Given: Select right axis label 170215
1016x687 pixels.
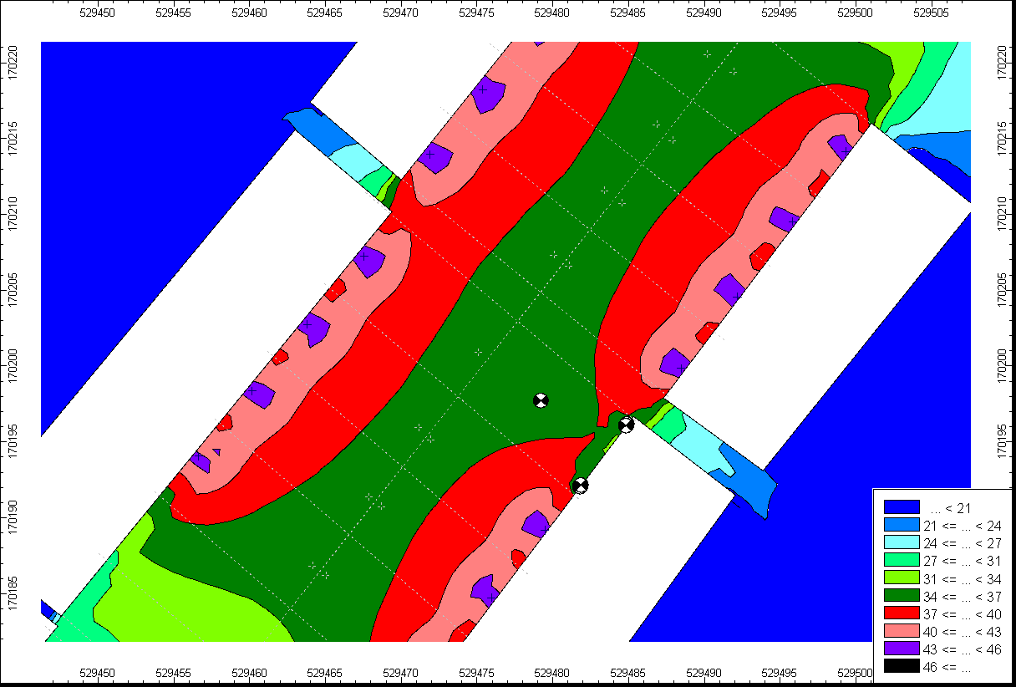Looking at the screenshot, I should [1003, 138].
